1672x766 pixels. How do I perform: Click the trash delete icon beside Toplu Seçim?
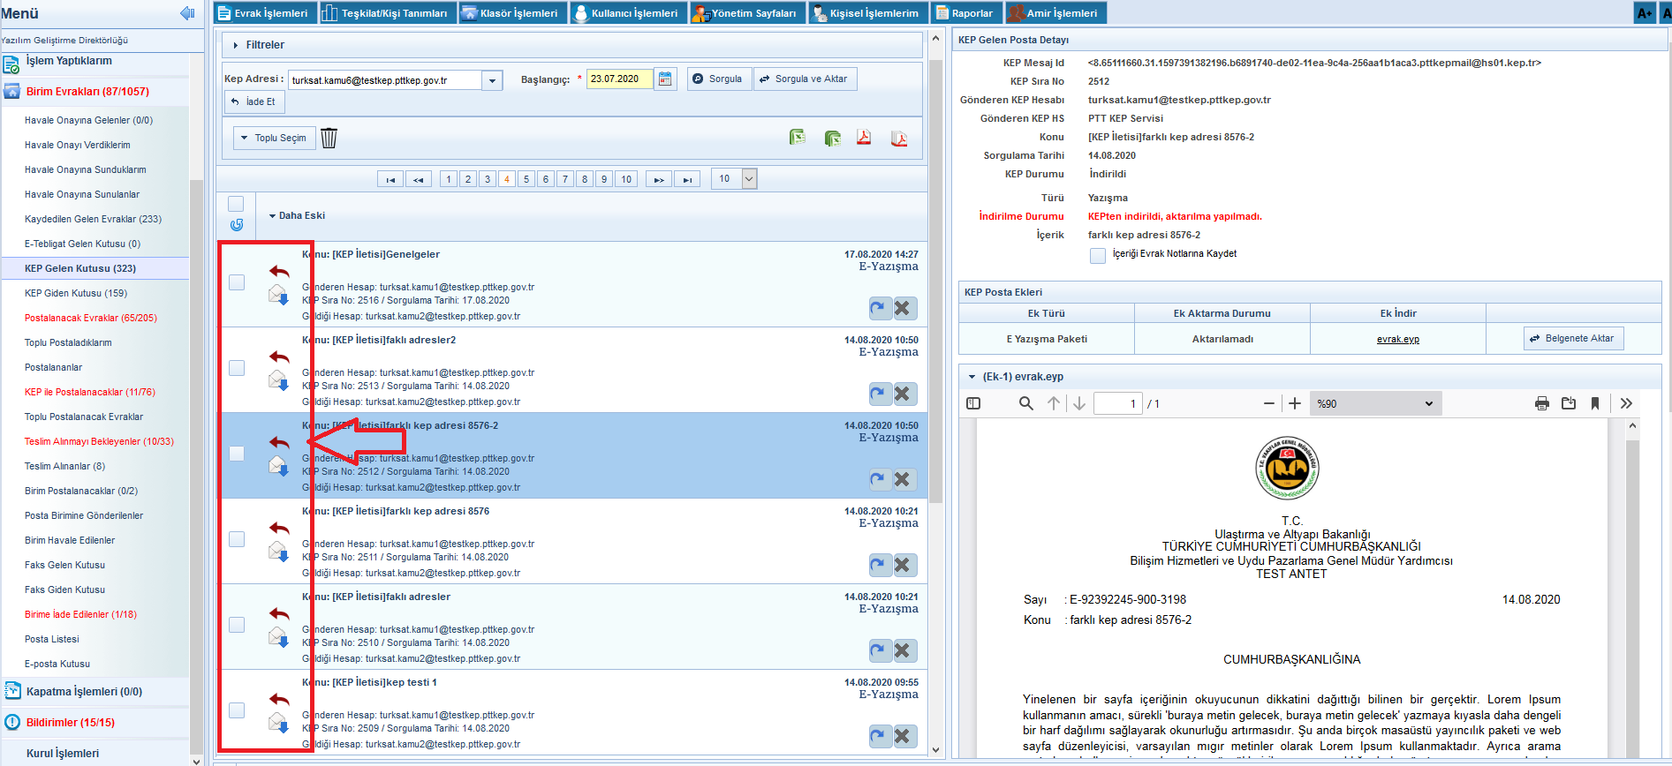pyautogui.click(x=329, y=139)
